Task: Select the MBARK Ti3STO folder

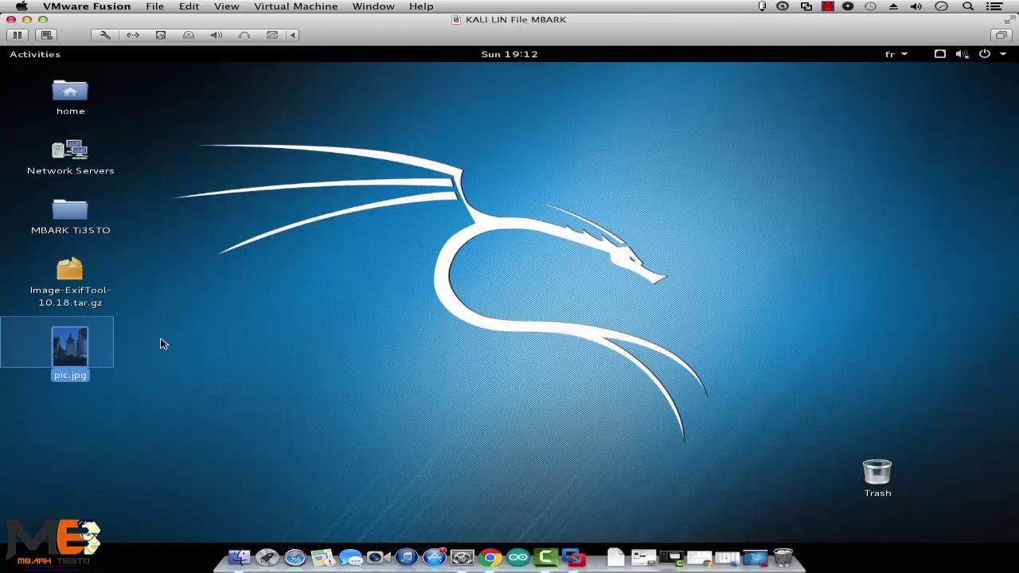Action: coord(70,209)
